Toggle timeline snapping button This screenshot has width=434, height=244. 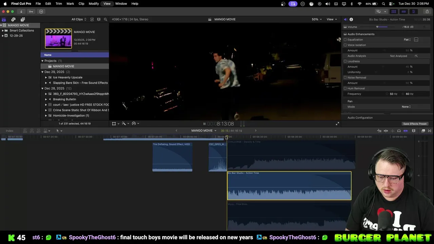(x=406, y=131)
